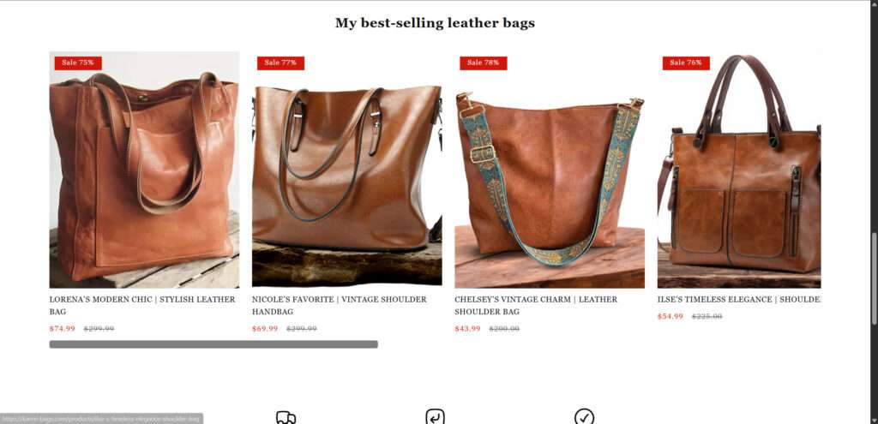Click the $54.99 sale price

click(671, 317)
